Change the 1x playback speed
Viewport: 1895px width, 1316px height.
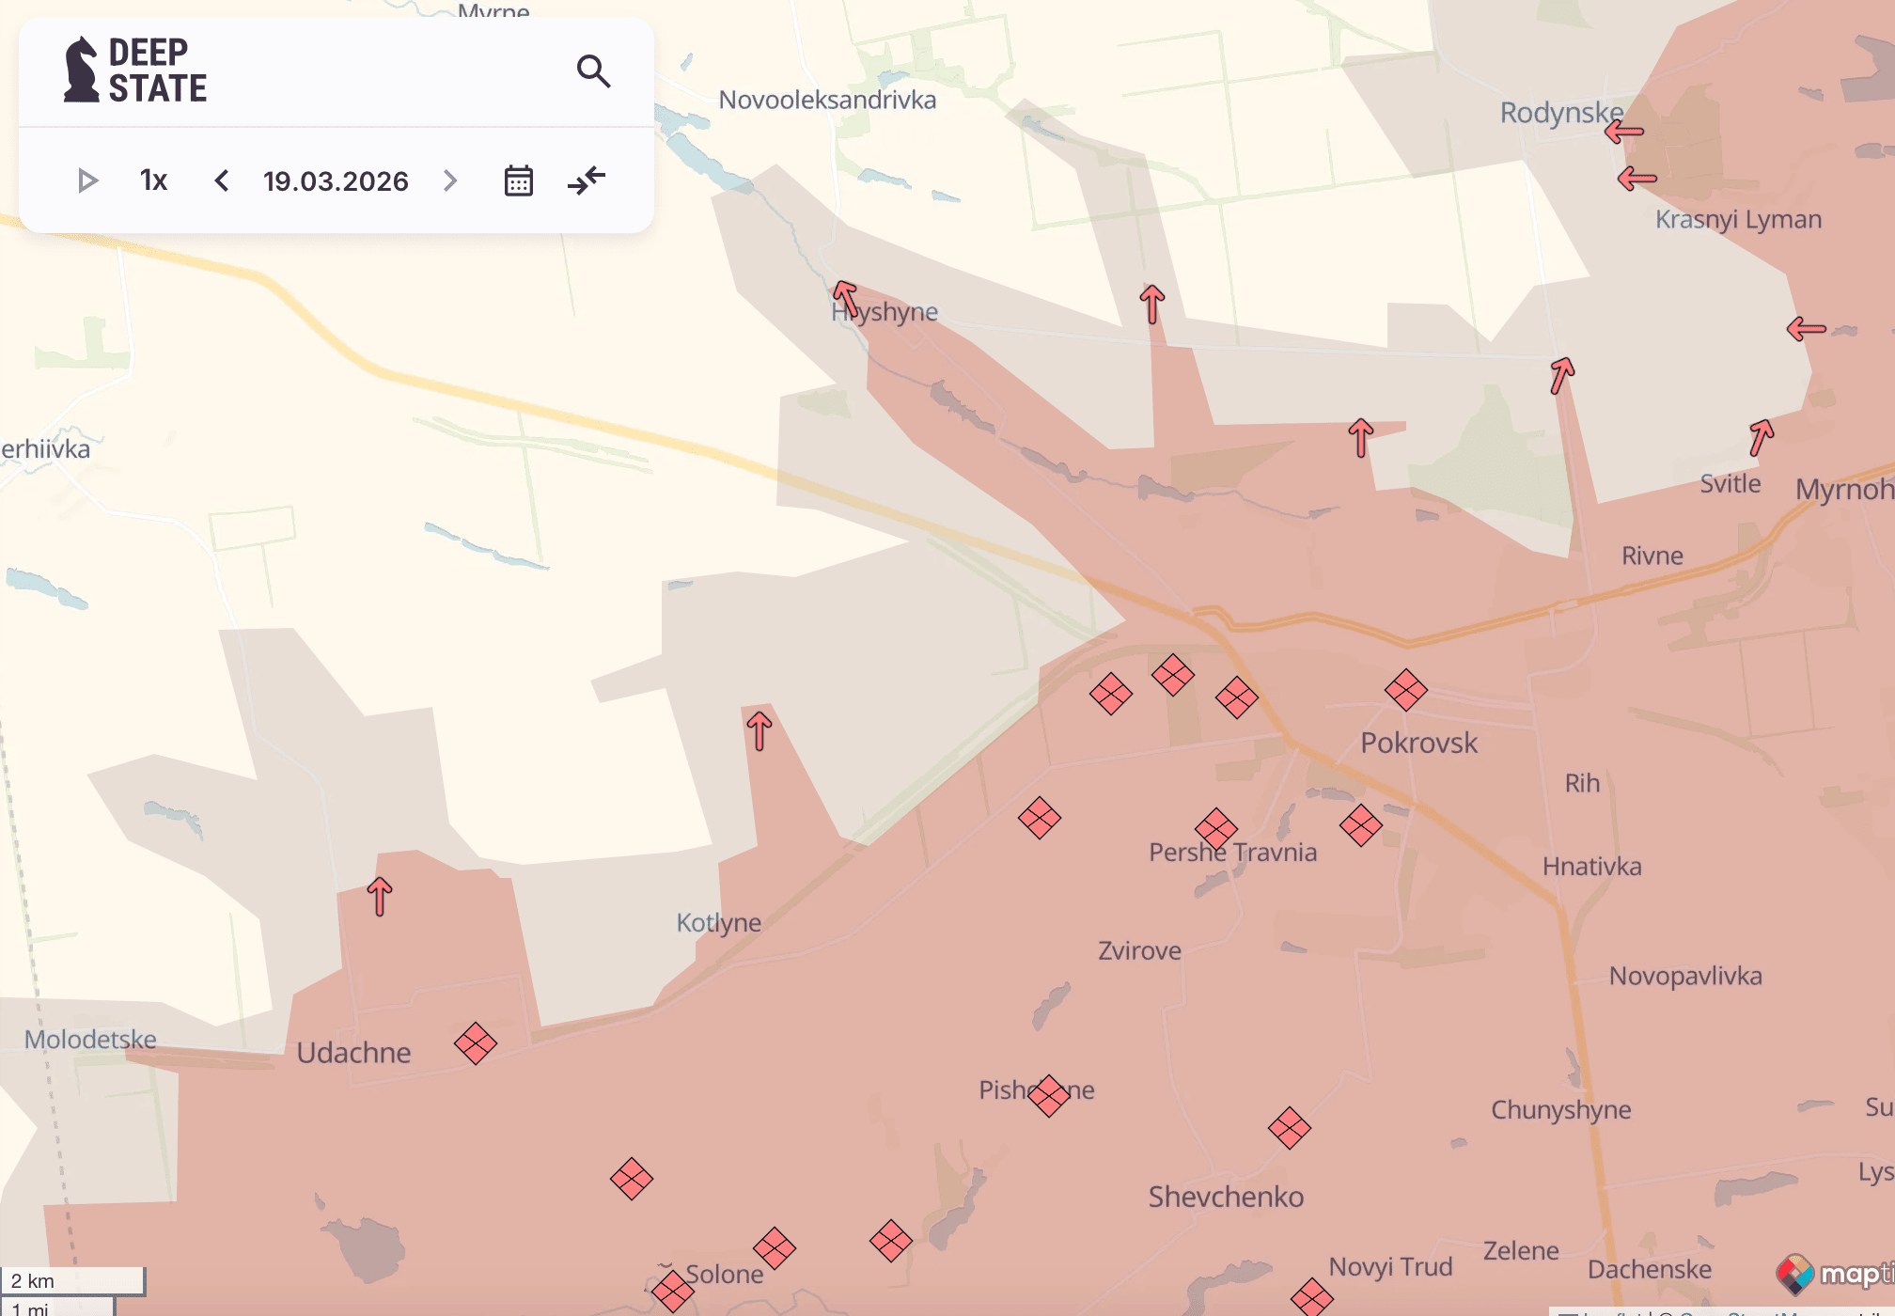tap(153, 180)
